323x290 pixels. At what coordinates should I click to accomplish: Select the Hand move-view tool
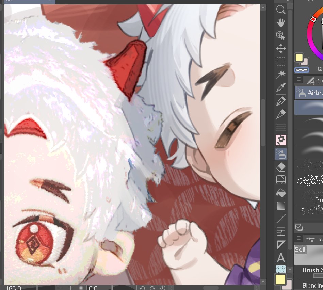pos(281,23)
